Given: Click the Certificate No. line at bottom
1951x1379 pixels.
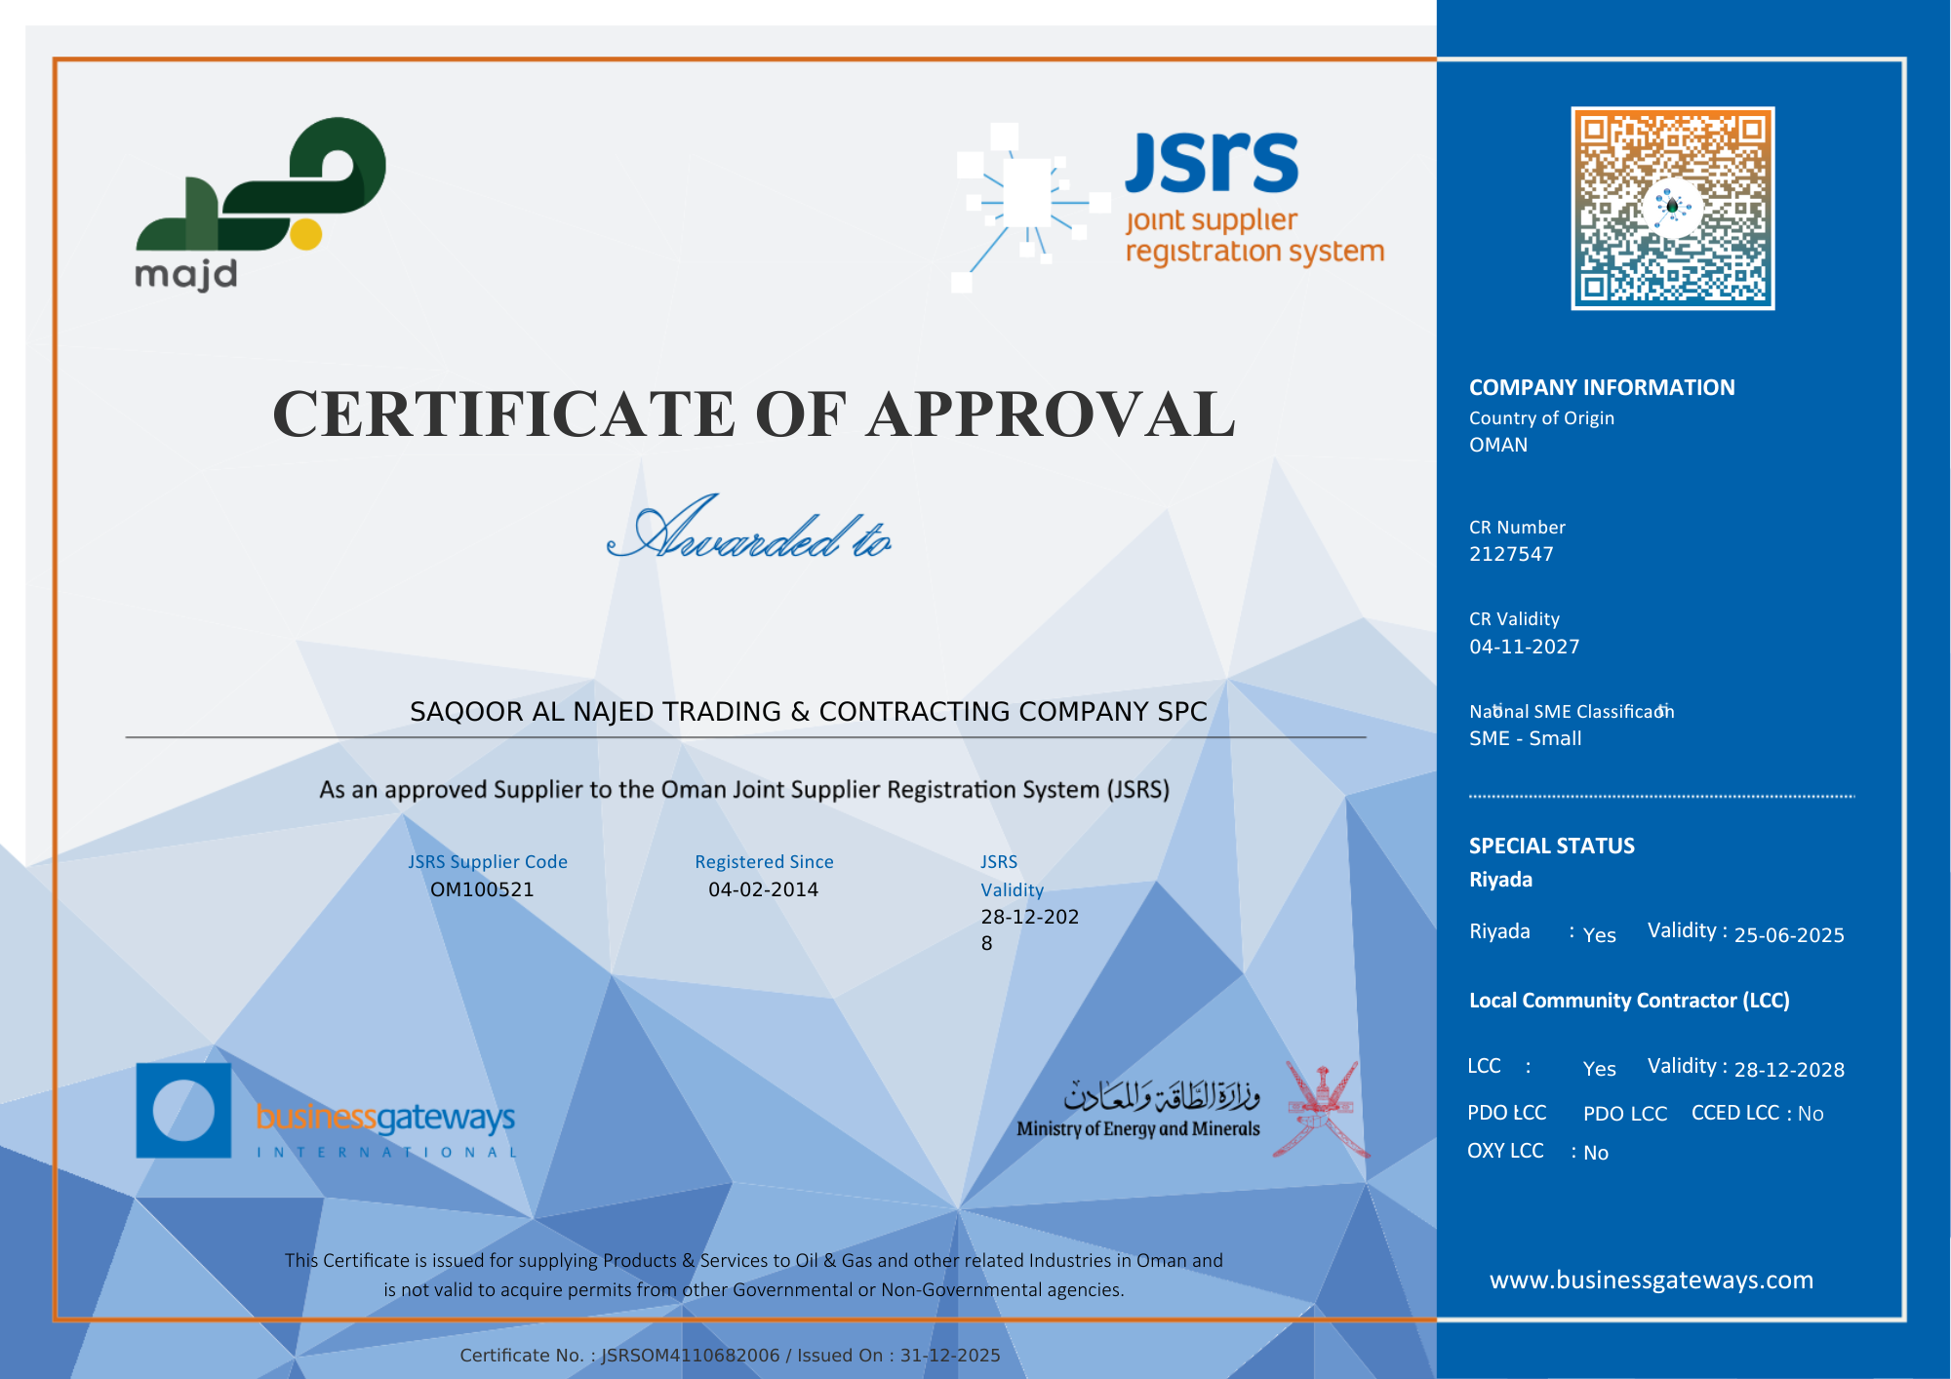Looking at the screenshot, I should click(x=730, y=1355).
